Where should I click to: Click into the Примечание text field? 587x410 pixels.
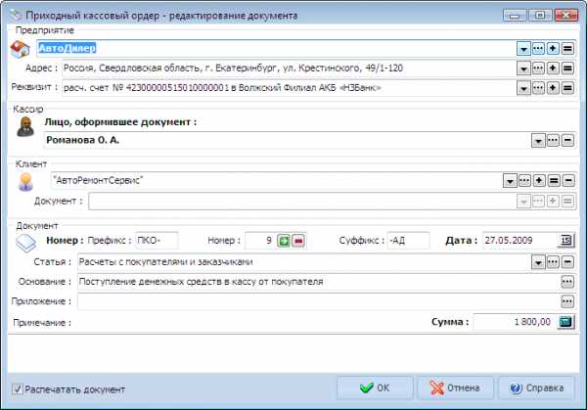point(245,322)
